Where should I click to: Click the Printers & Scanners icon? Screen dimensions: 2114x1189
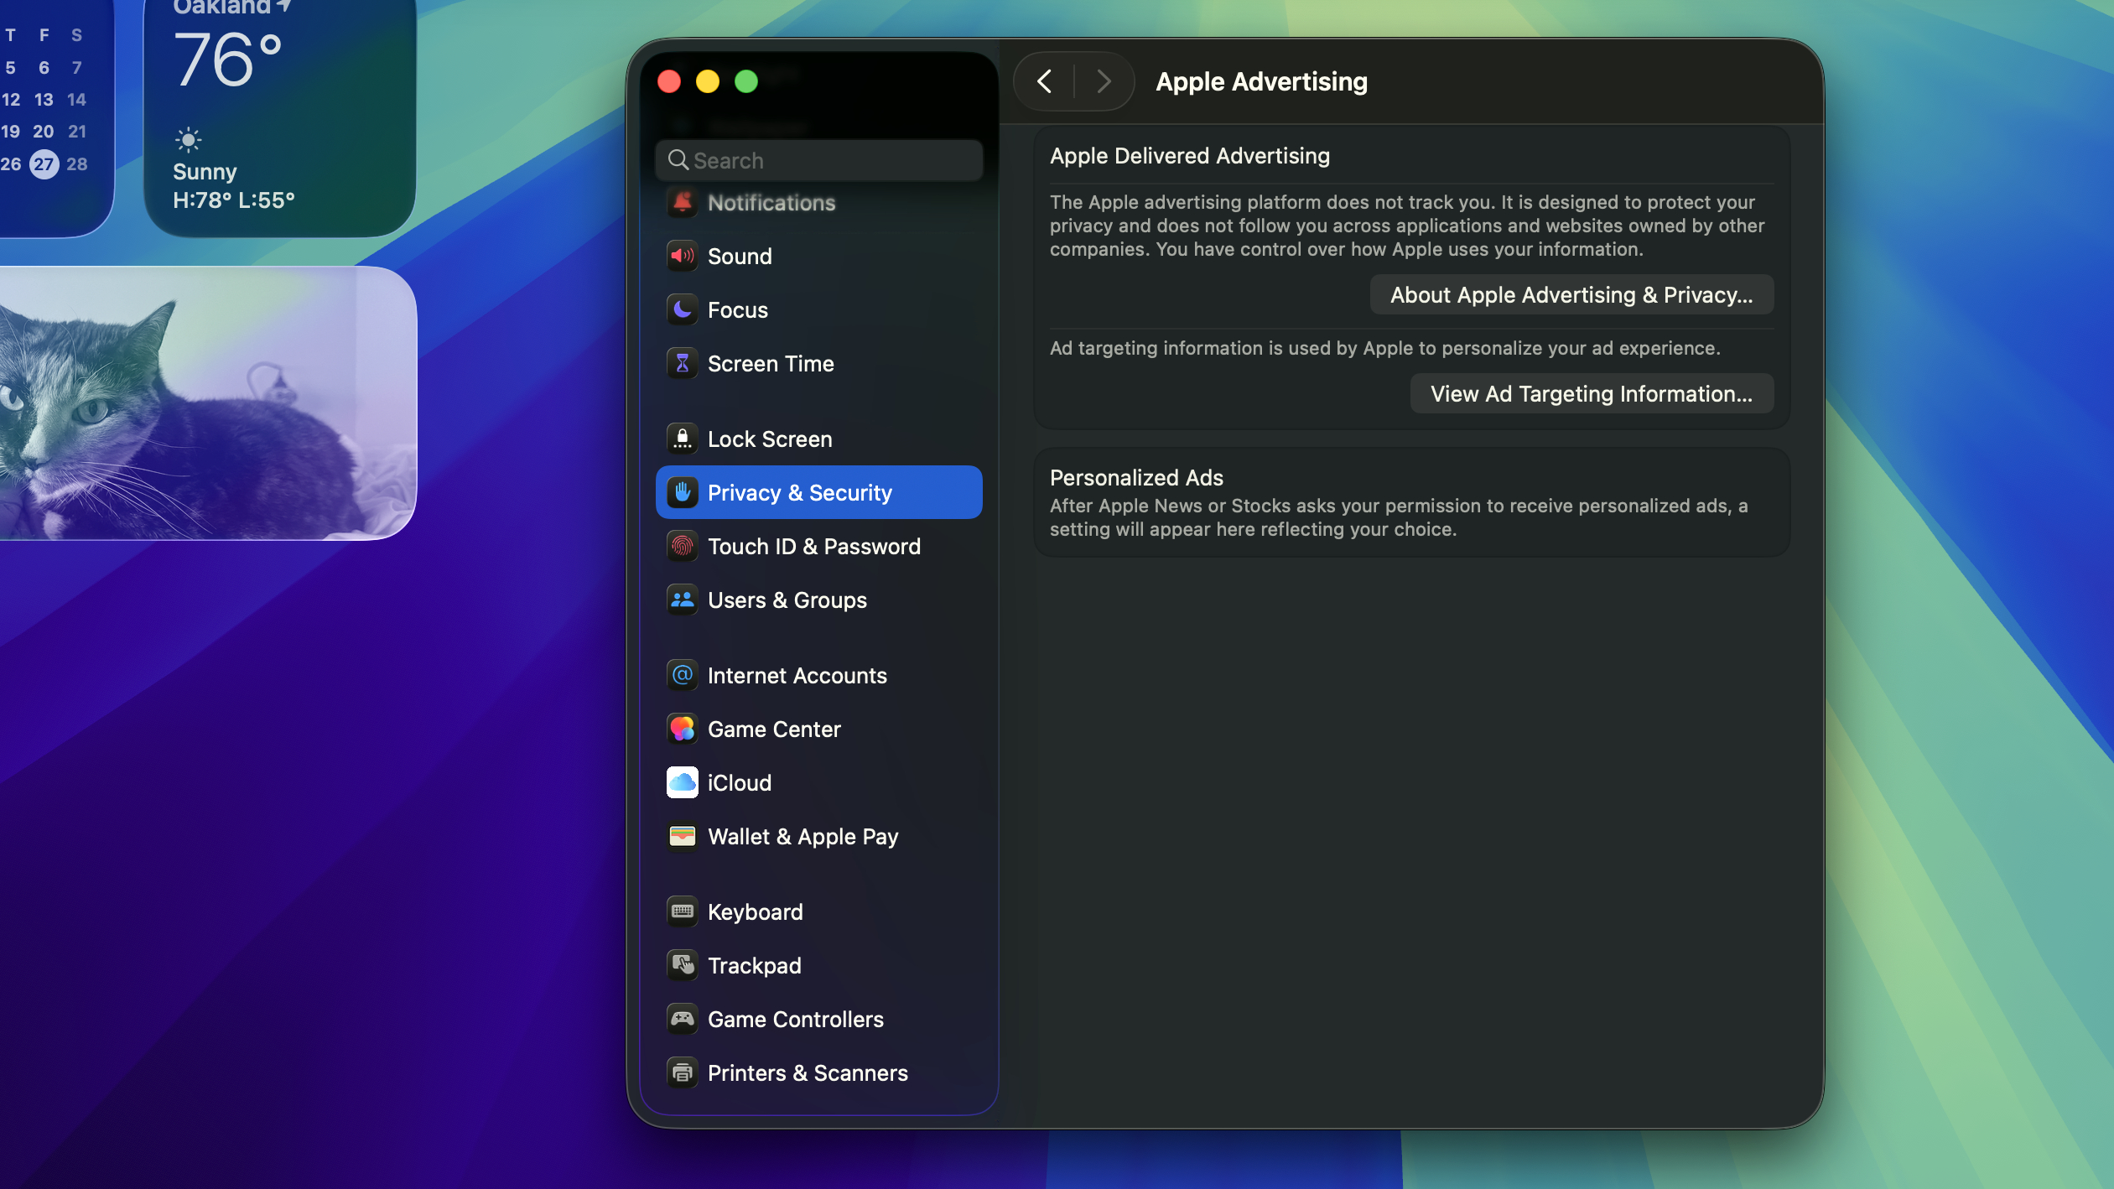click(682, 1072)
